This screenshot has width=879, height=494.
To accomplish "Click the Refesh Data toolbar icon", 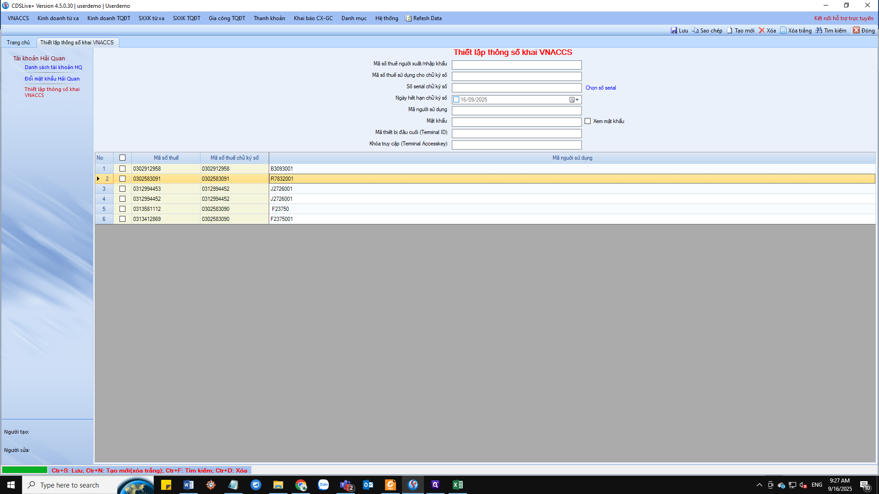I will [408, 18].
